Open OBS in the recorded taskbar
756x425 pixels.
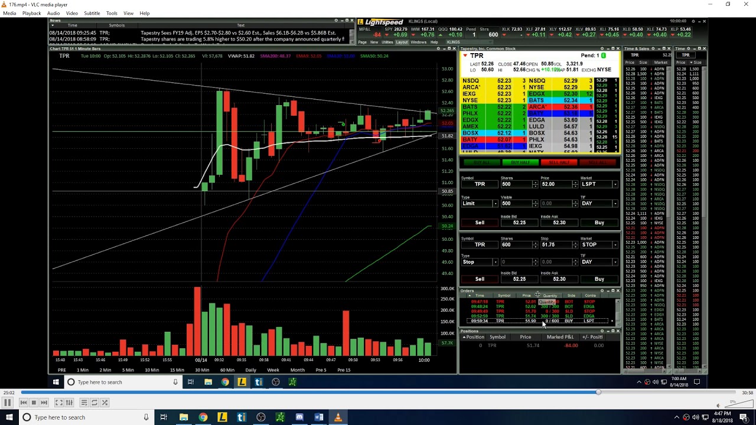275,382
